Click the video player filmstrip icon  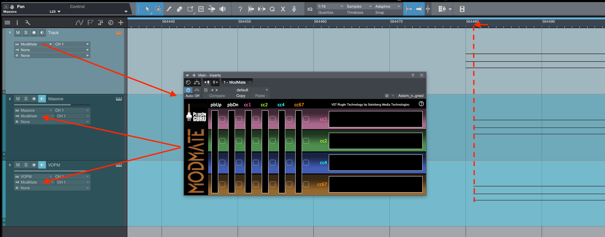click(462, 9)
